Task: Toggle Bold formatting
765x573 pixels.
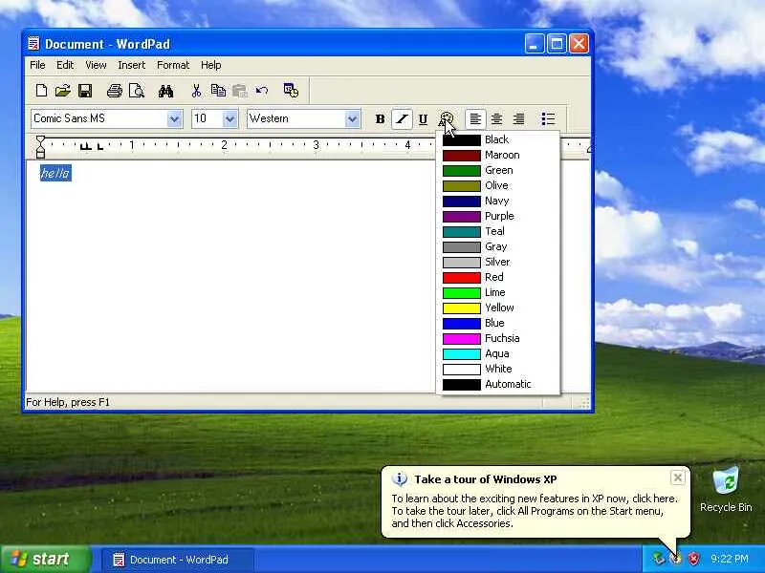Action: tap(380, 118)
